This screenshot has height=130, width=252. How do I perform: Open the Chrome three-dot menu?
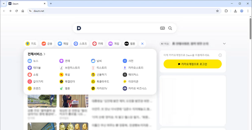point(248,11)
